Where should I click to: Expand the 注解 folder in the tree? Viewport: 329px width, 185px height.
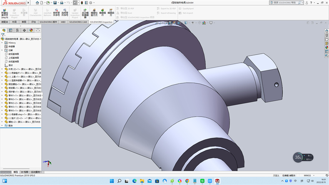2,50
